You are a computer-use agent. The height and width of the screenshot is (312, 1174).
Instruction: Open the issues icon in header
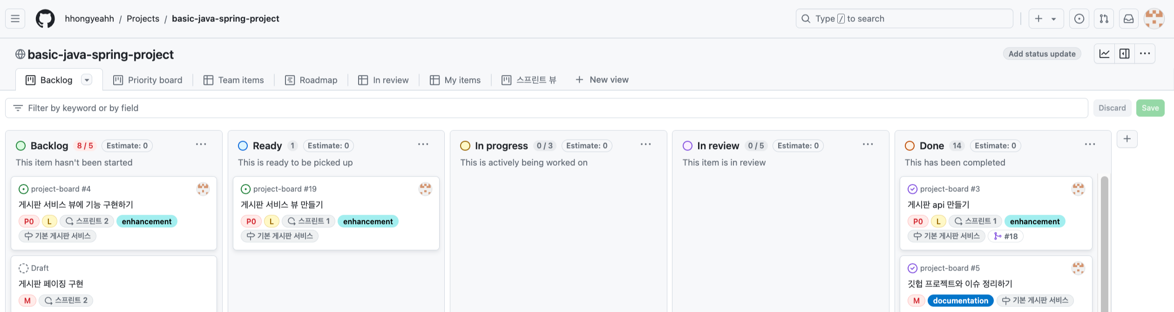[1079, 19]
